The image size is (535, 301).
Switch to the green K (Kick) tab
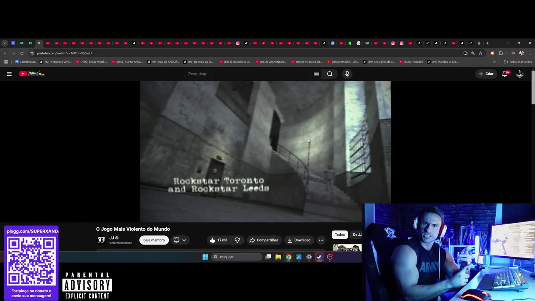click(x=350, y=43)
